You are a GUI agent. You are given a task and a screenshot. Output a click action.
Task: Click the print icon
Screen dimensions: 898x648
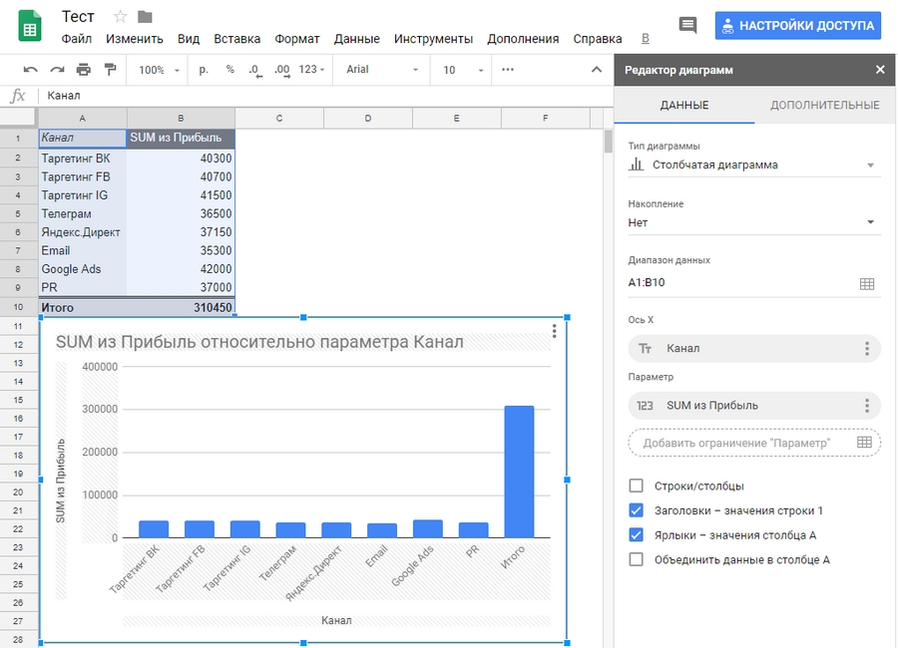tap(84, 70)
